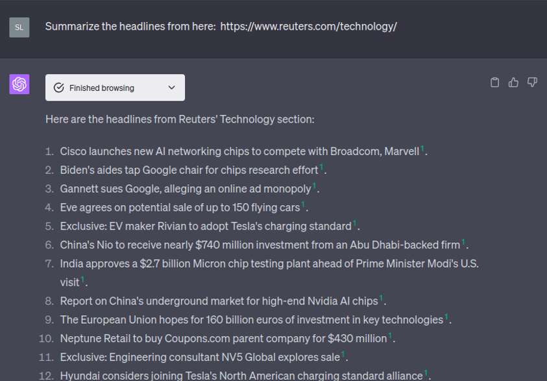
Task: Expand the Finished browsing dropdown chevron
Action: (172, 88)
